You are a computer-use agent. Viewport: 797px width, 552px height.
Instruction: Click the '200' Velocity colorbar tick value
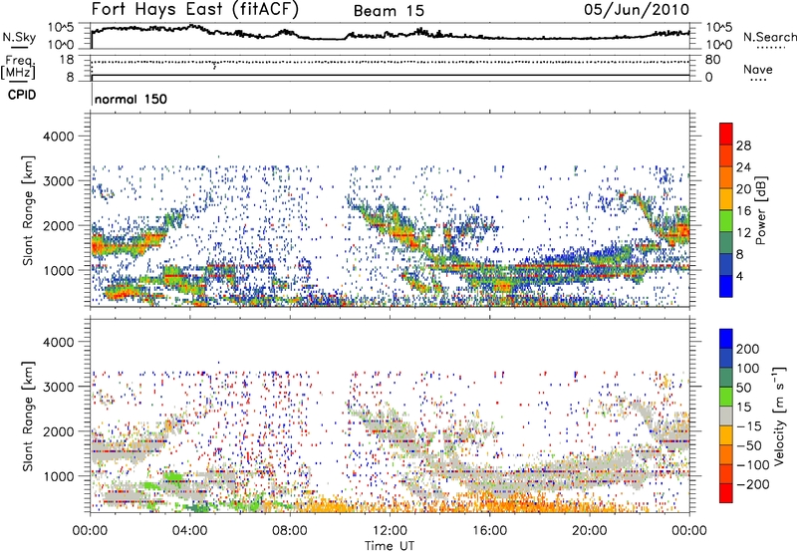(748, 349)
